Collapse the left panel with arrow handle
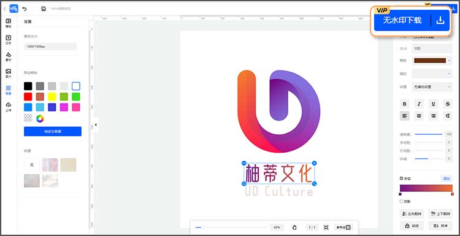Image resolution: width=460 pixels, height=236 pixels. 96,124
